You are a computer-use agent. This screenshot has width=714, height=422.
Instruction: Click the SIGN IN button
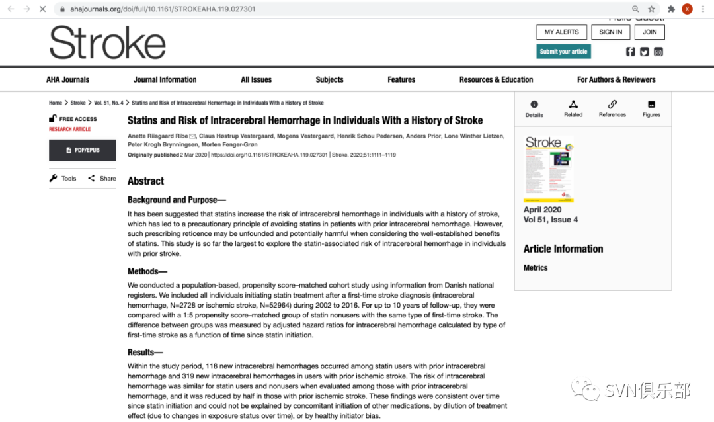click(x=611, y=32)
